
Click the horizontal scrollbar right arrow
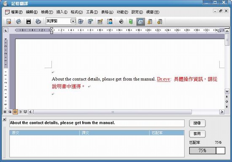[222, 112]
